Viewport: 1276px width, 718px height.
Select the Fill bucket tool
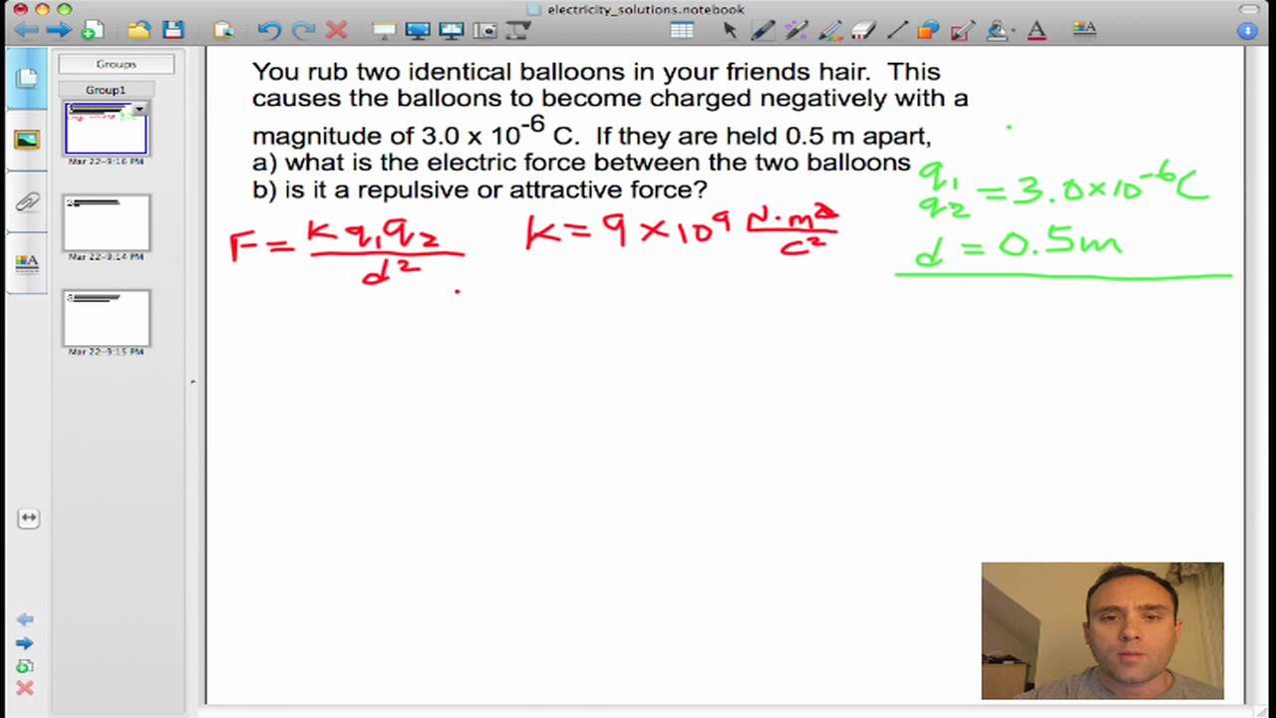(x=997, y=30)
